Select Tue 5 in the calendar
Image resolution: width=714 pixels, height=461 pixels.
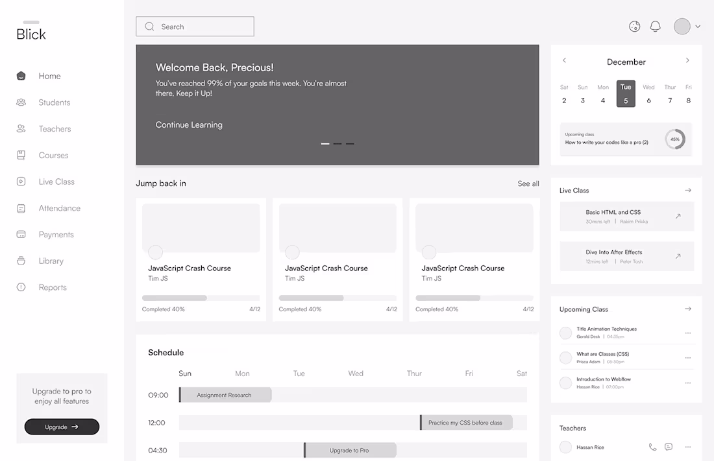pos(626,94)
